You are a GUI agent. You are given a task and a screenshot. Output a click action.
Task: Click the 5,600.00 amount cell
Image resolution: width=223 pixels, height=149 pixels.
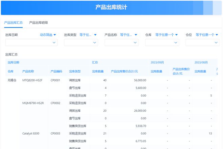[x=141, y=88]
